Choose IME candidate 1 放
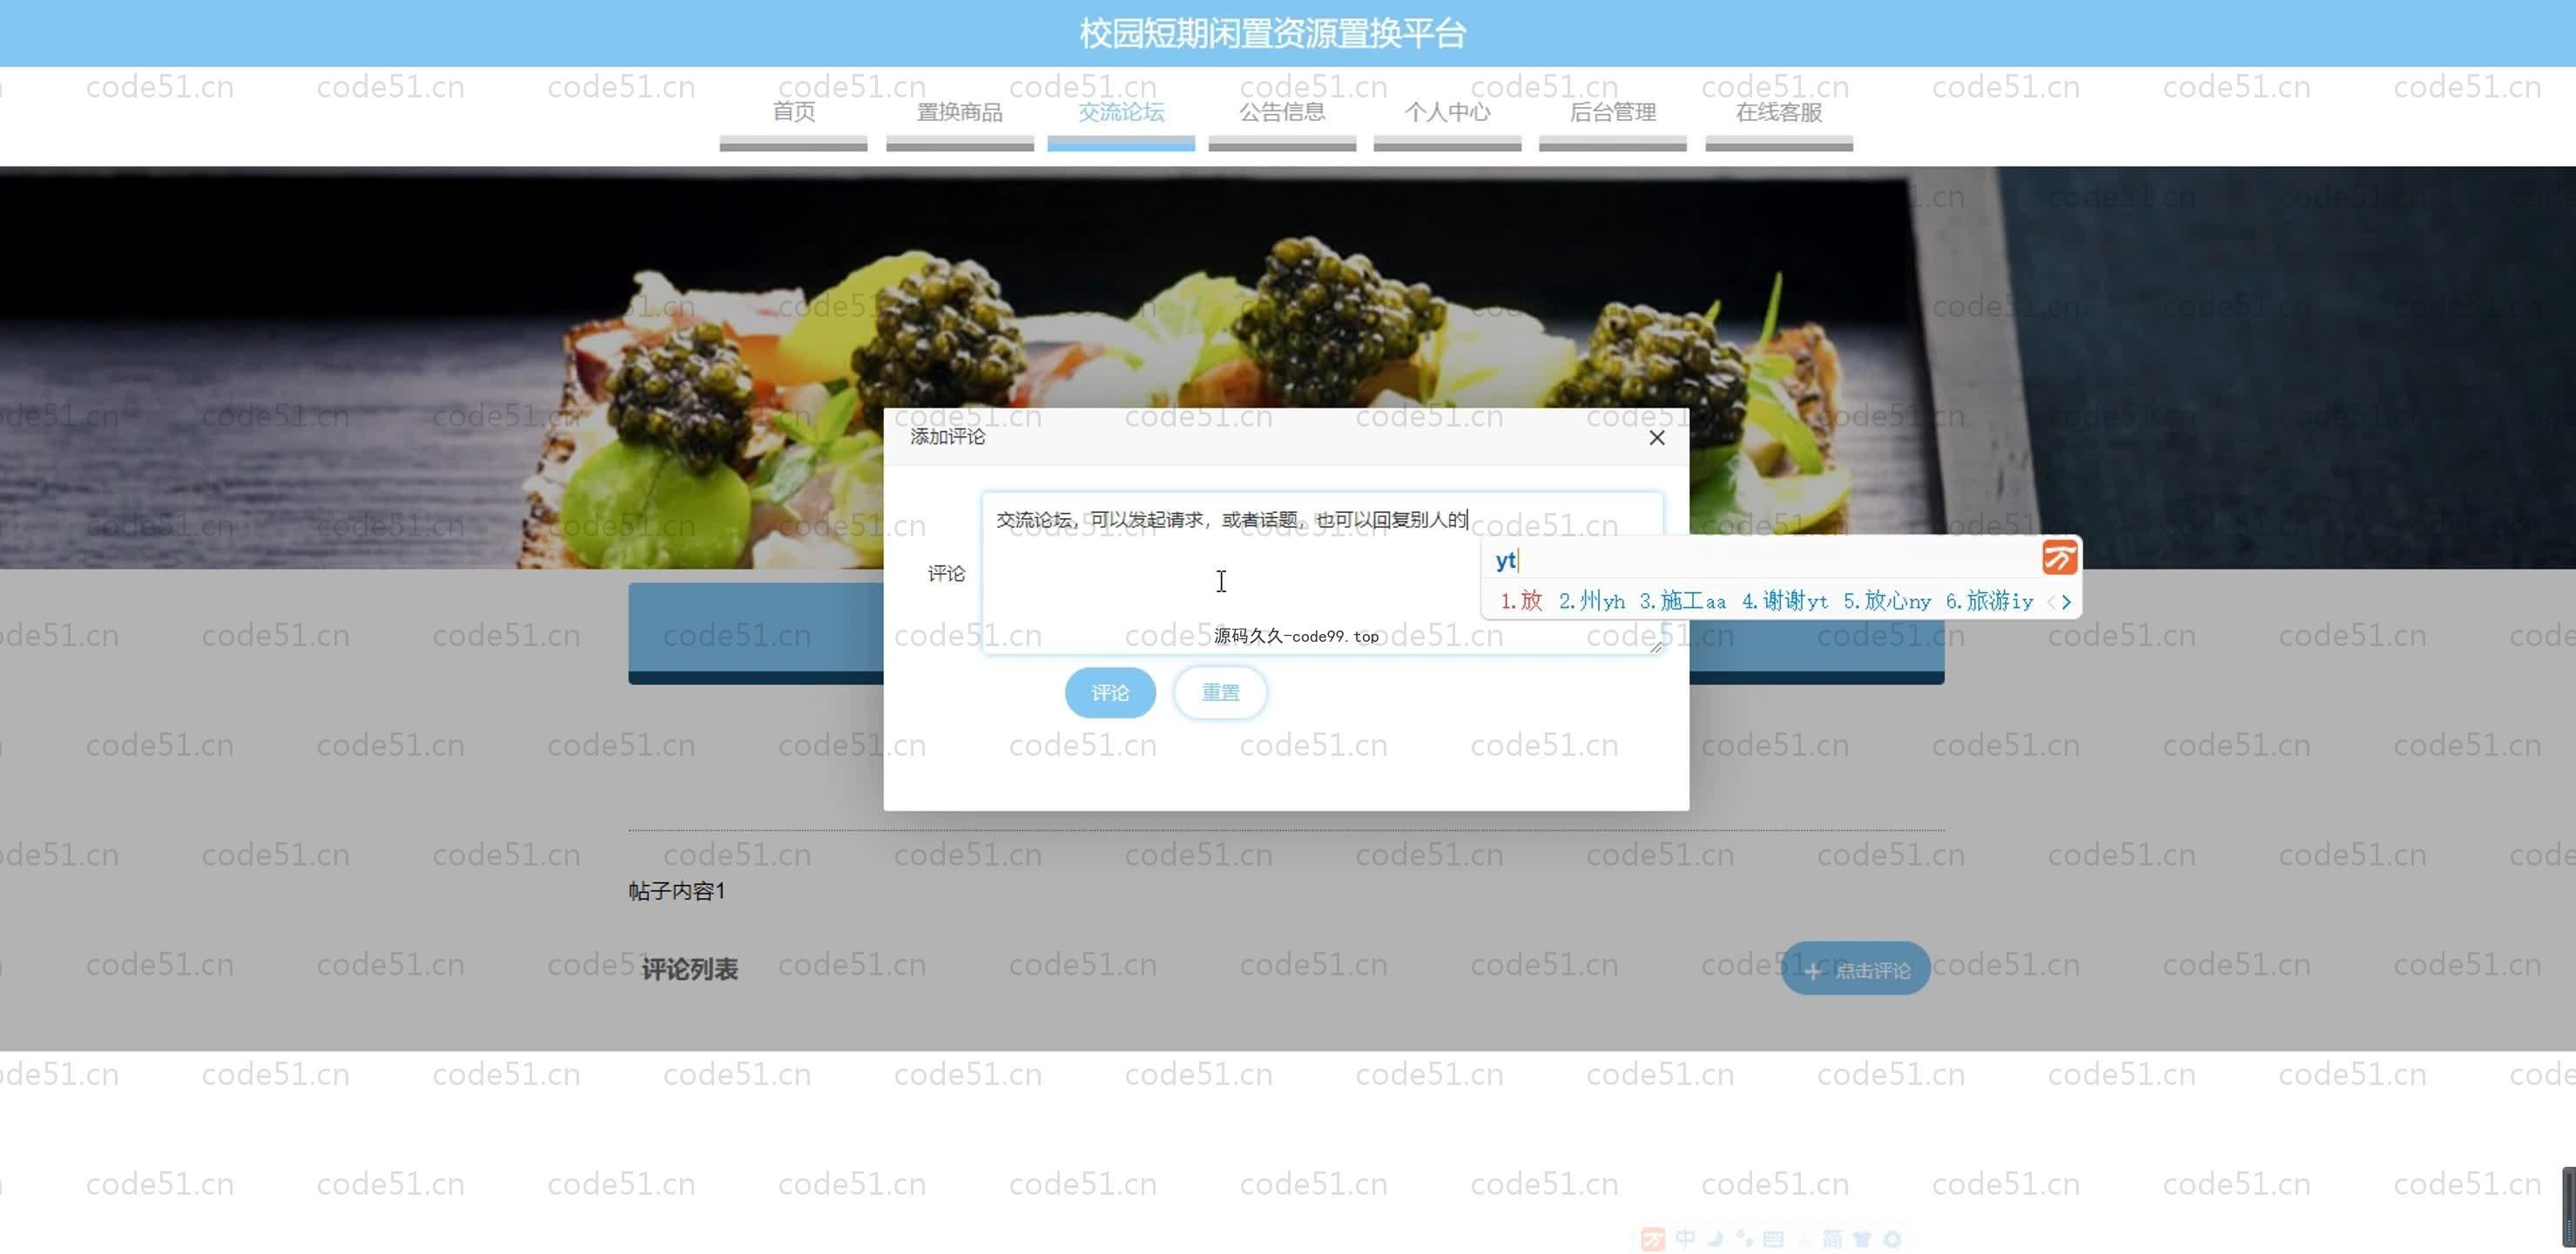 pyautogui.click(x=1521, y=601)
